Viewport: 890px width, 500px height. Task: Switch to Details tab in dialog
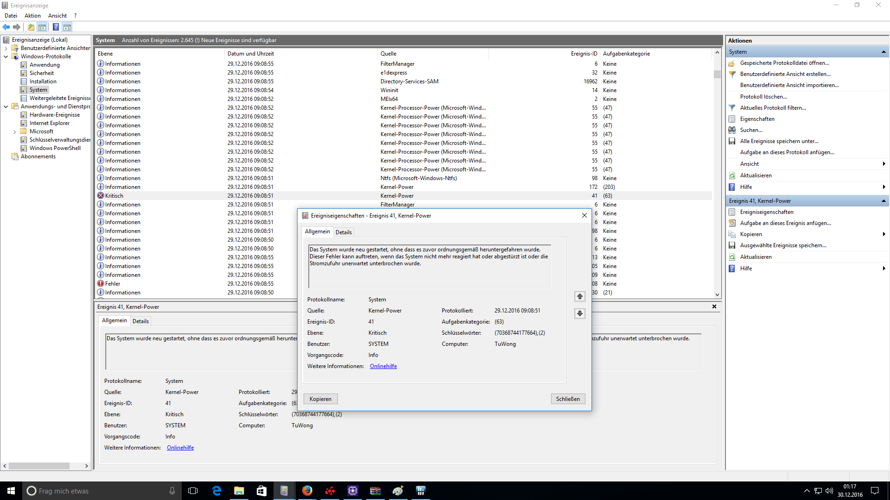(x=343, y=232)
